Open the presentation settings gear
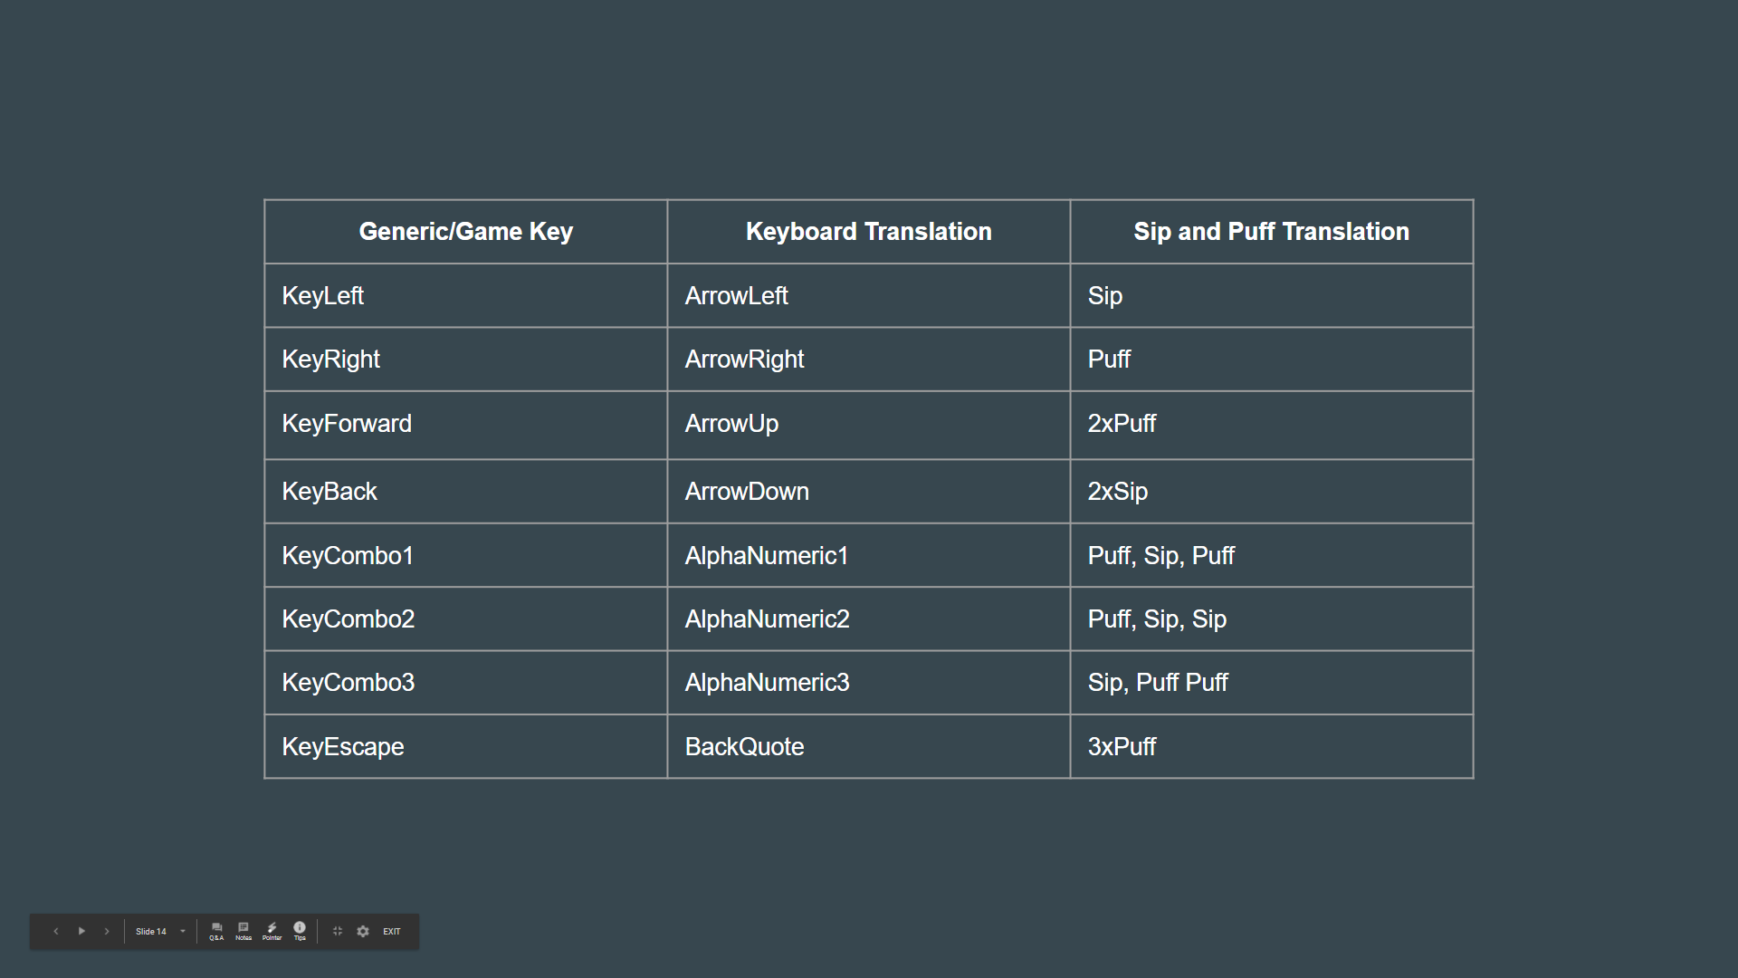The width and height of the screenshot is (1738, 978). tap(363, 931)
